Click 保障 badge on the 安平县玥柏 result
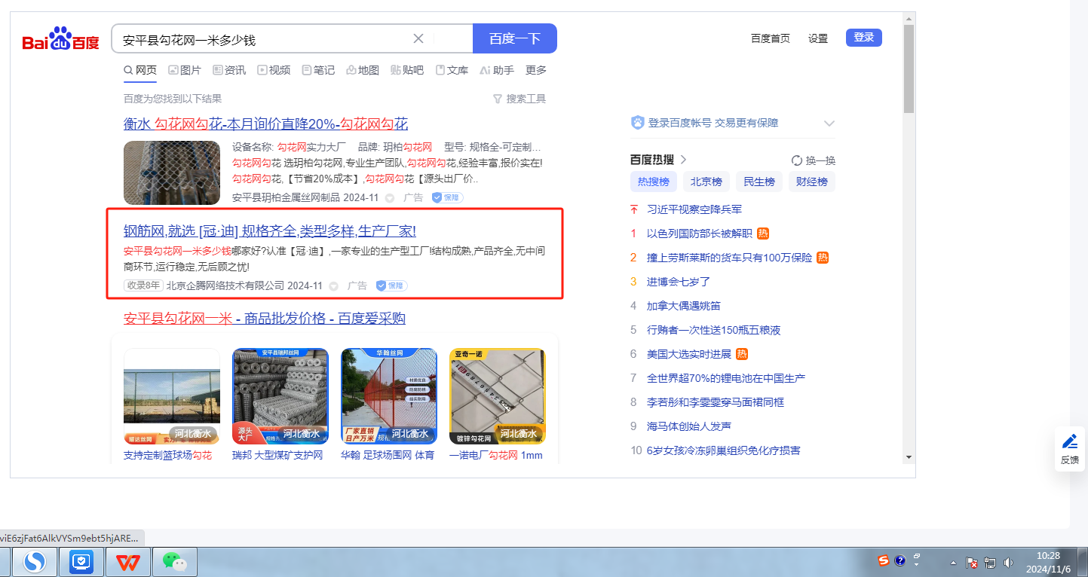The height and width of the screenshot is (577, 1088). (447, 197)
